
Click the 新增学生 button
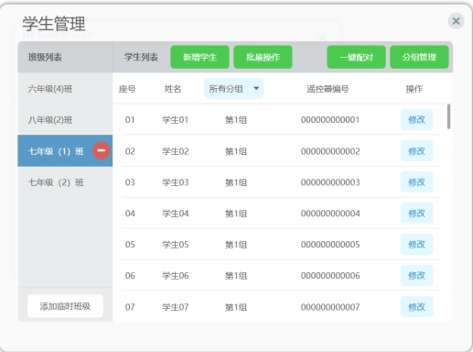[199, 57]
